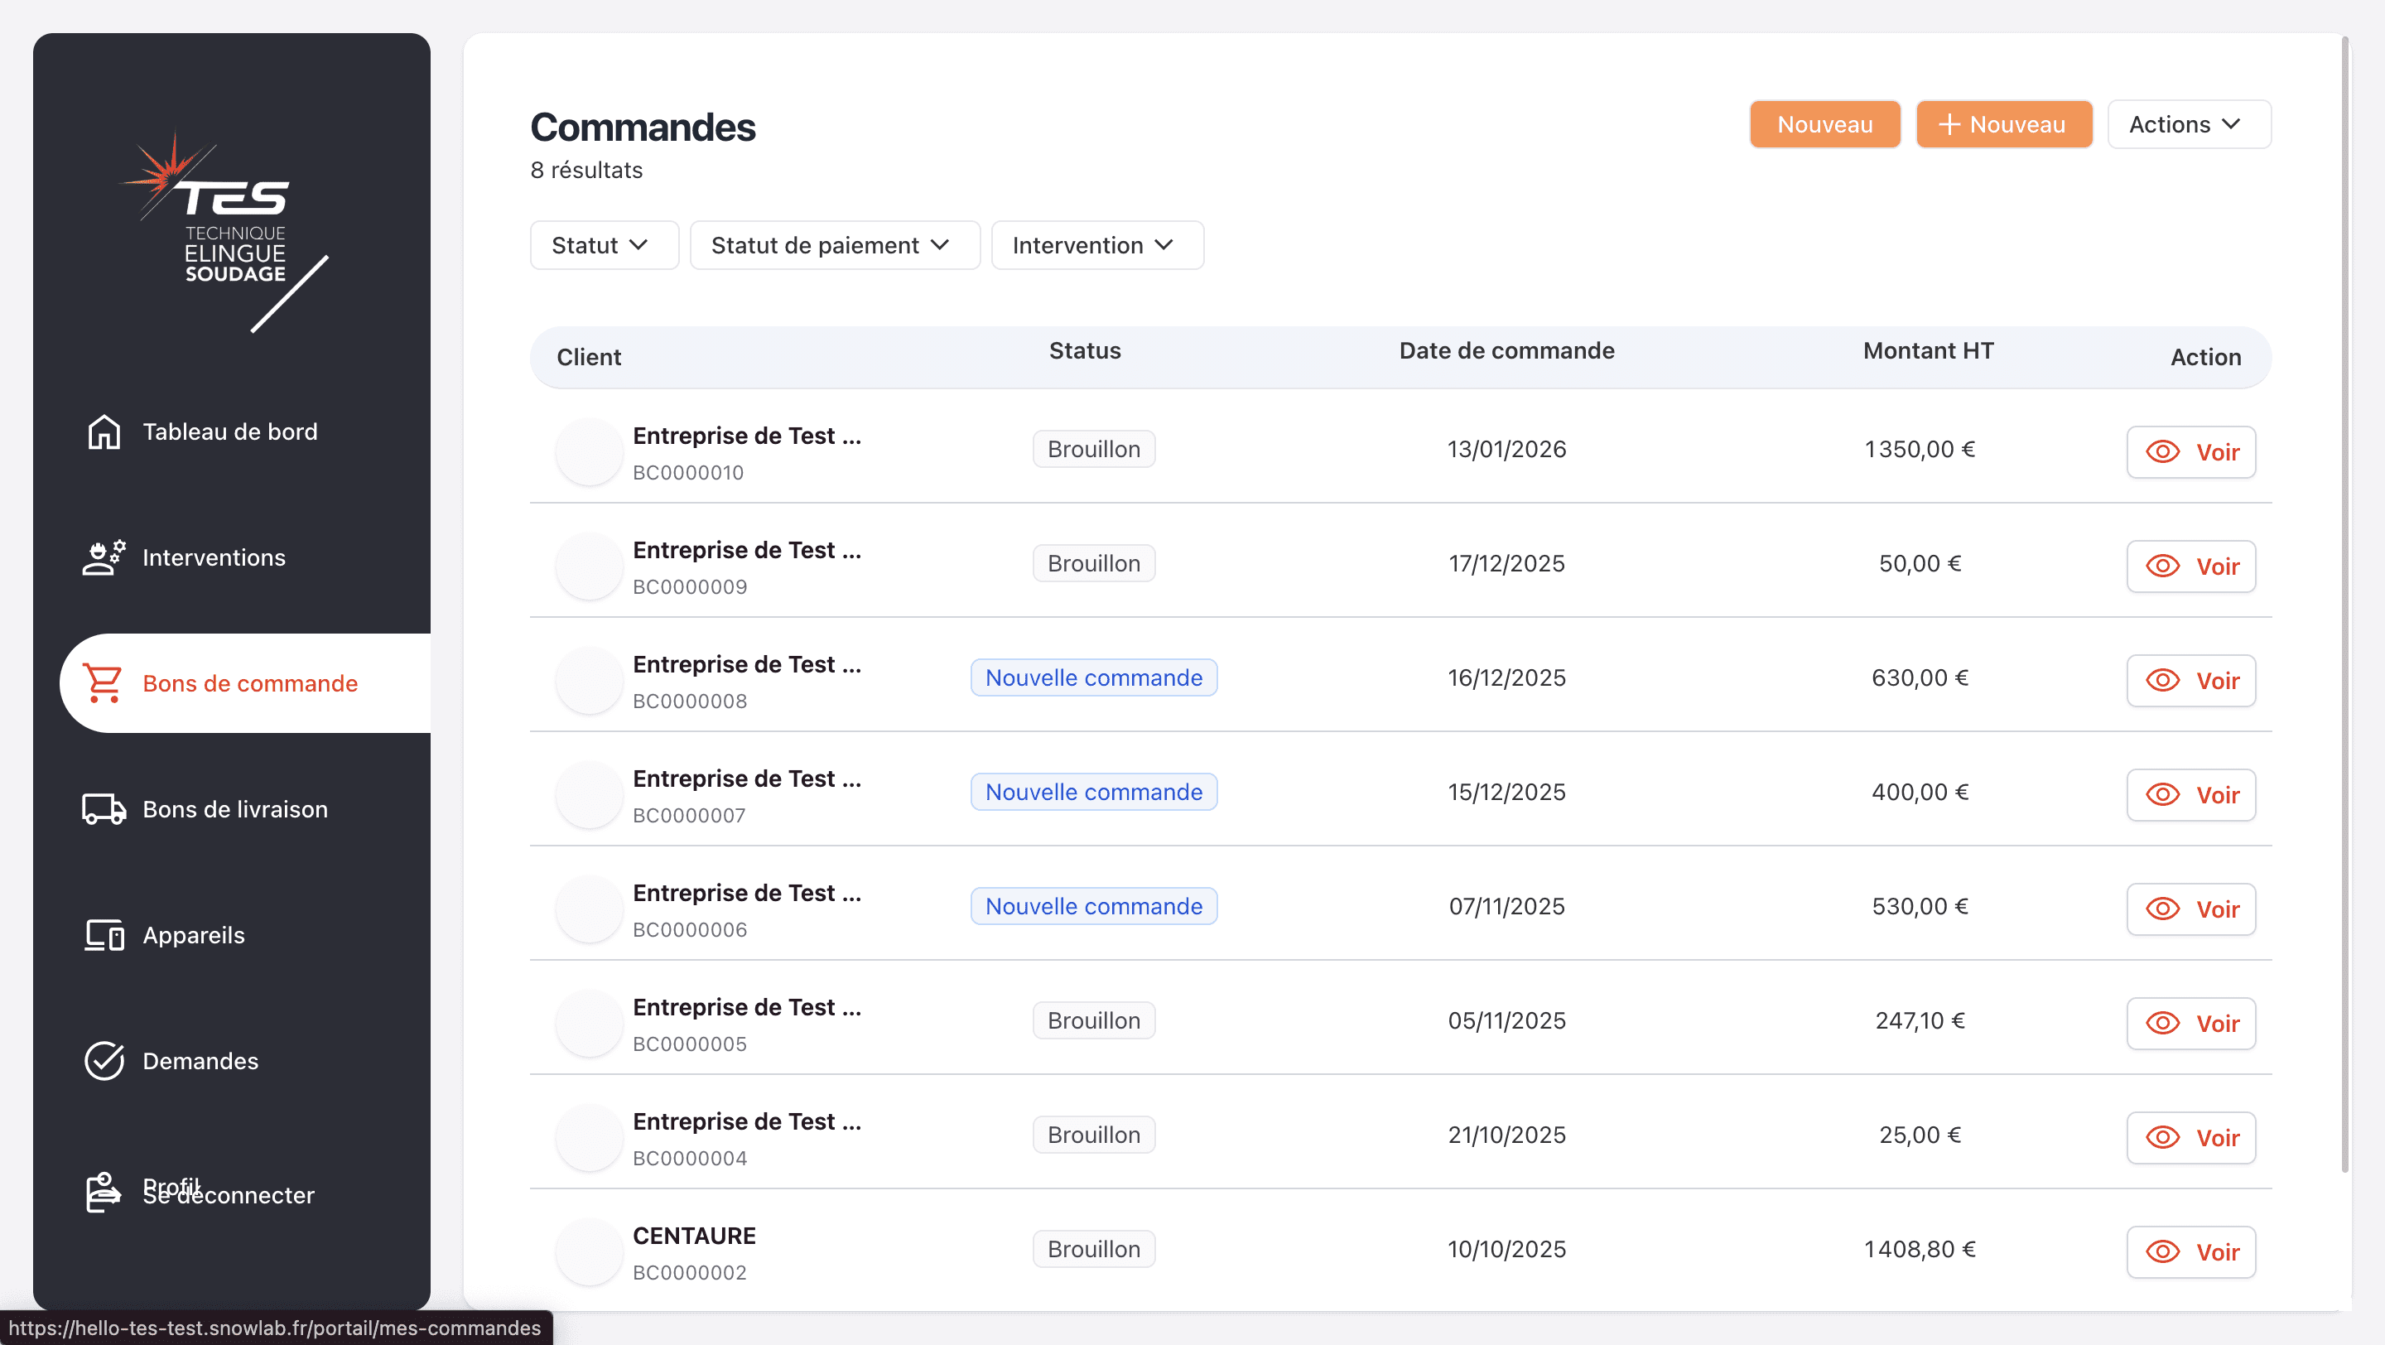
Task: Open the Intervention filter dropdown
Action: tap(1096, 245)
